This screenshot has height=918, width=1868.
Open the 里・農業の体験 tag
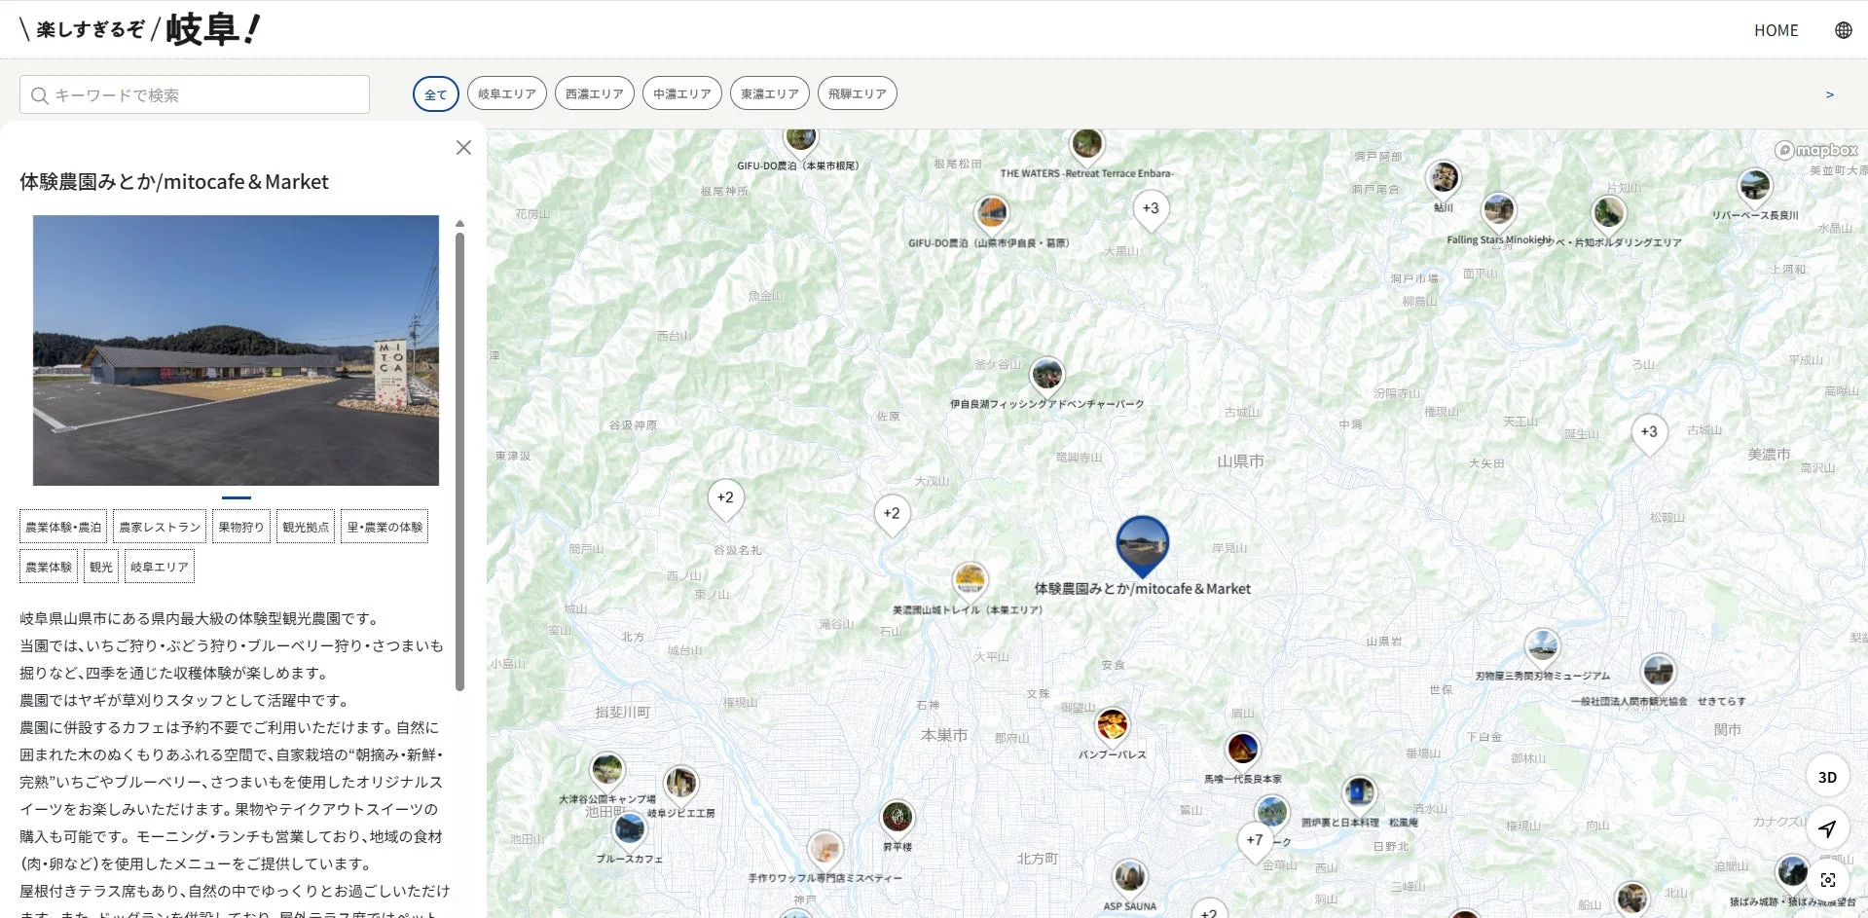tap(385, 527)
